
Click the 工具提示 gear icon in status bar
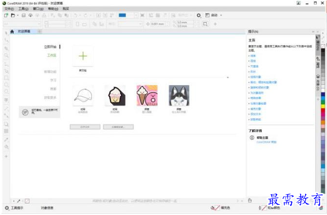7,208
